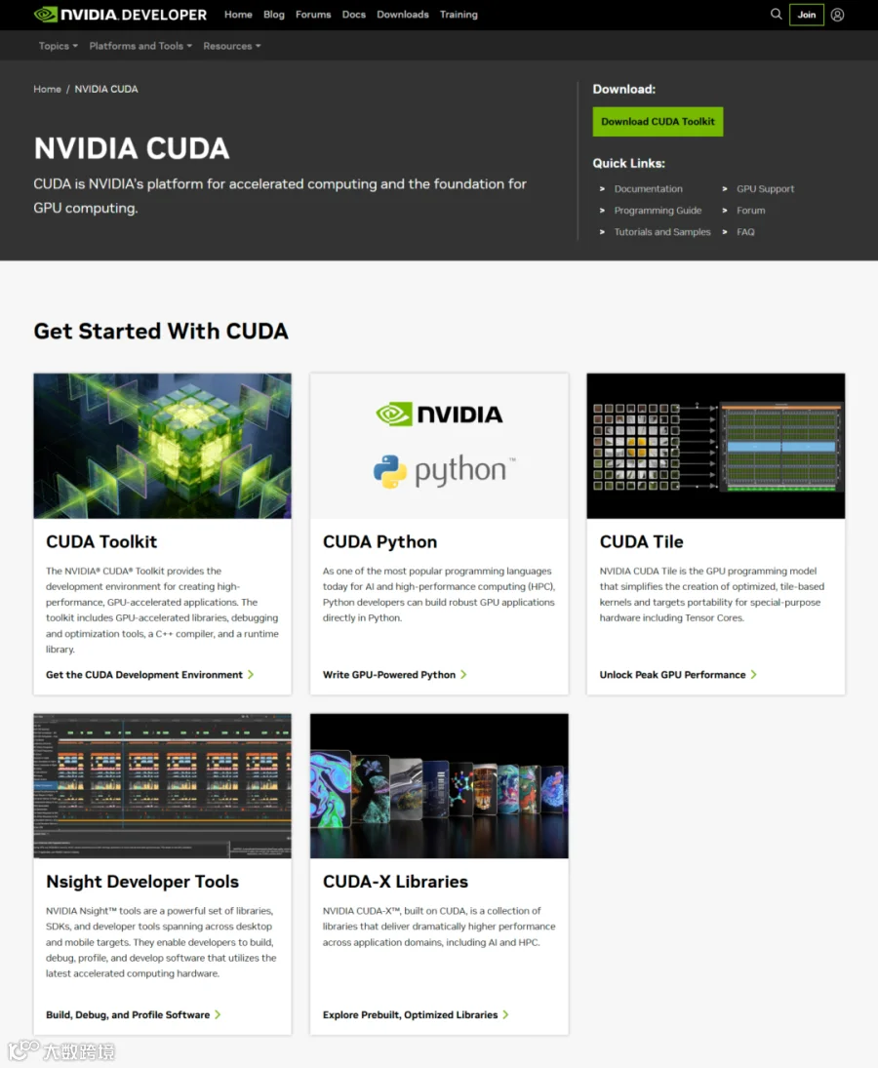Click chevron after Unlock Peak GPU Performance
This screenshot has height=1068, width=878.
coord(753,674)
